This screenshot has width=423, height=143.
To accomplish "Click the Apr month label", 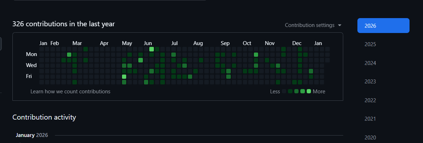I will 104,43.
